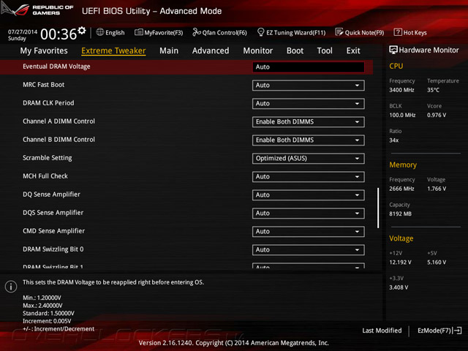Open Channel B DIMM Control dropdown
This screenshot has width=468, height=351.
coord(309,140)
